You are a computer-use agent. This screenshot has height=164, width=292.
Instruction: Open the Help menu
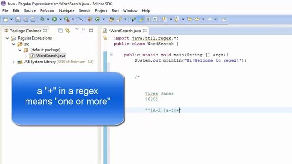146,11
